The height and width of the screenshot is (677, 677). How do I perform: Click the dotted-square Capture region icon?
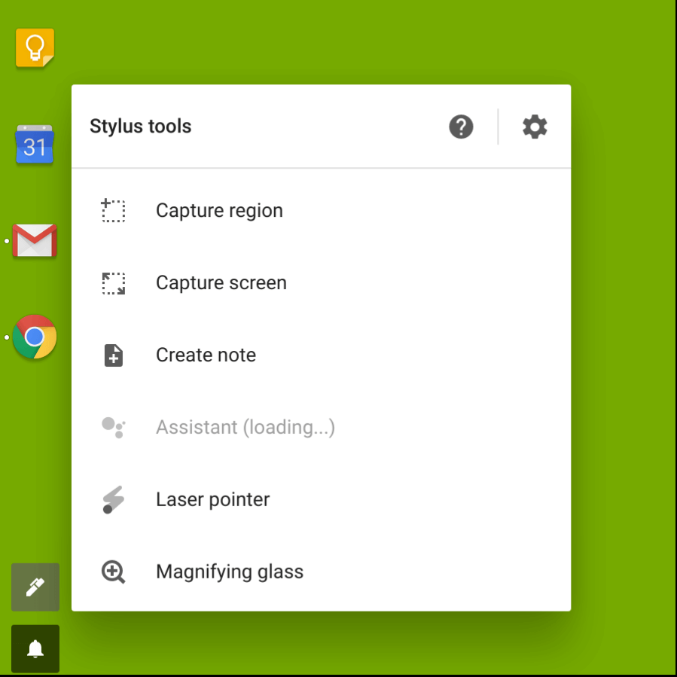(114, 211)
